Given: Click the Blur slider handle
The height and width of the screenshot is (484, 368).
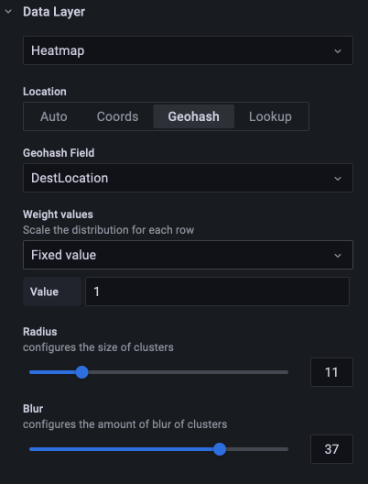Looking at the screenshot, I should tap(220, 449).
